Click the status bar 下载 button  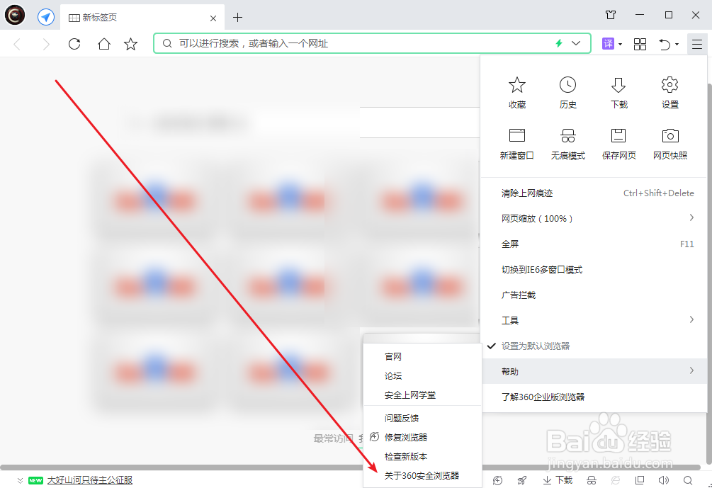558,480
